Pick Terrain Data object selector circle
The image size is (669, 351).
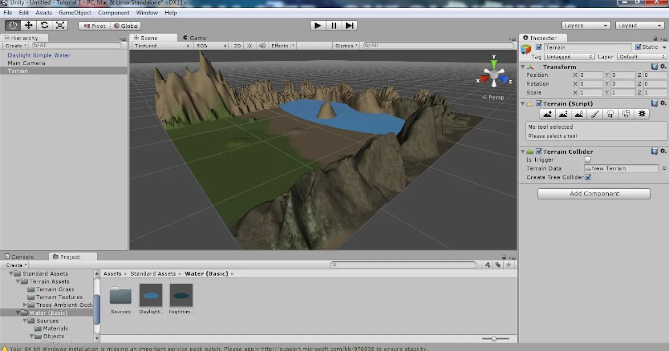pos(664,168)
